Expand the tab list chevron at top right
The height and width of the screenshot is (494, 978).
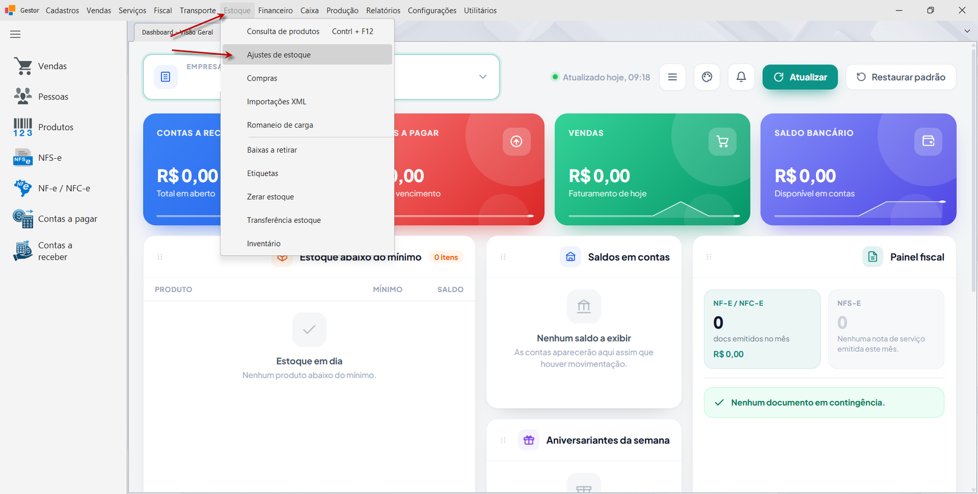tap(967, 31)
